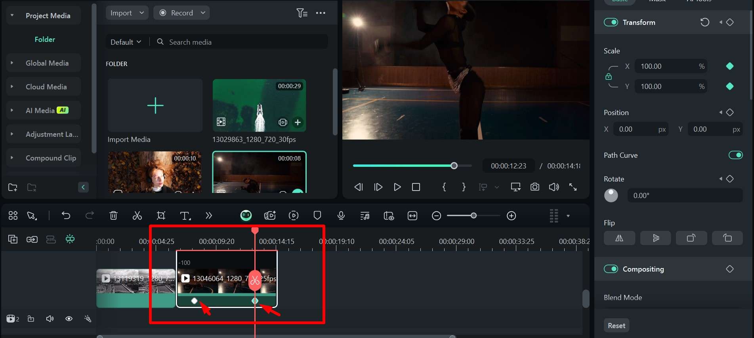Image resolution: width=754 pixels, height=338 pixels.
Task: Toggle the Transform switch off
Action: (611, 22)
